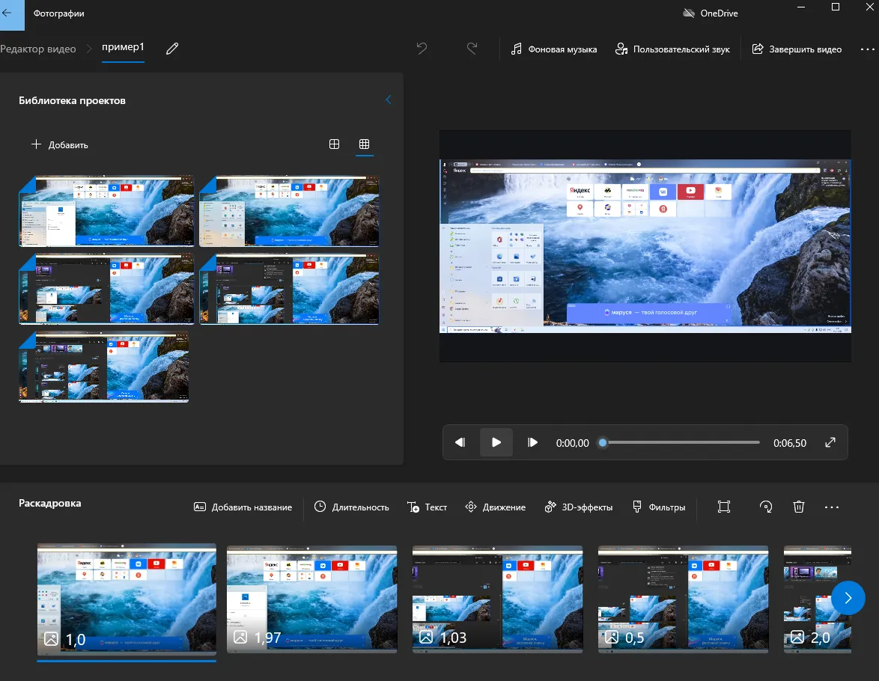Screen dimensions: 879x681
Task: Click Завершить видео to export
Action: pyautogui.click(x=797, y=49)
